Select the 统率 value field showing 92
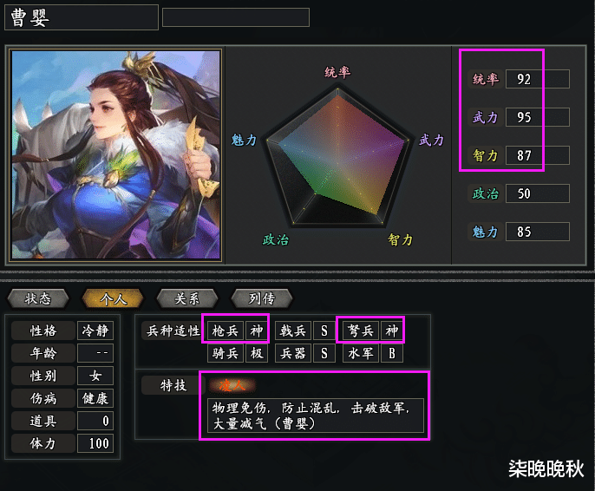The width and height of the screenshot is (595, 491). tap(538, 79)
